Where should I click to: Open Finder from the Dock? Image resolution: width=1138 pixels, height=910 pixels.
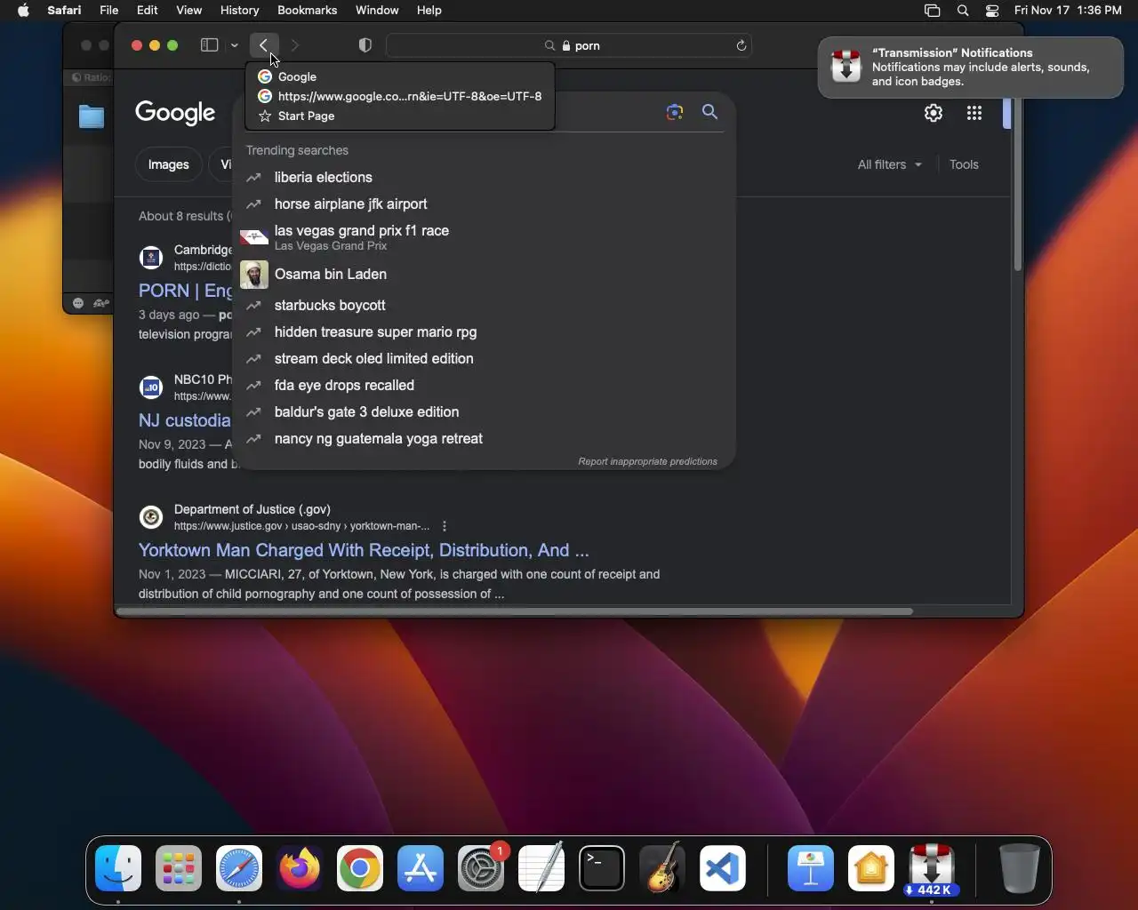pyautogui.click(x=118, y=868)
